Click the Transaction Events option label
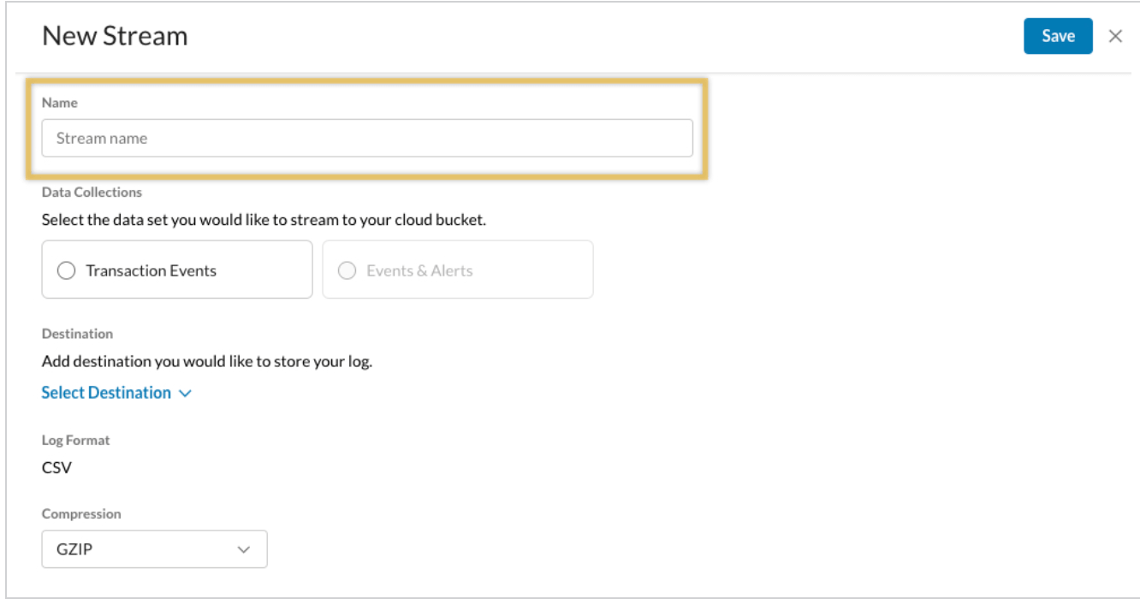The height and width of the screenshot is (599, 1140). coord(151,270)
